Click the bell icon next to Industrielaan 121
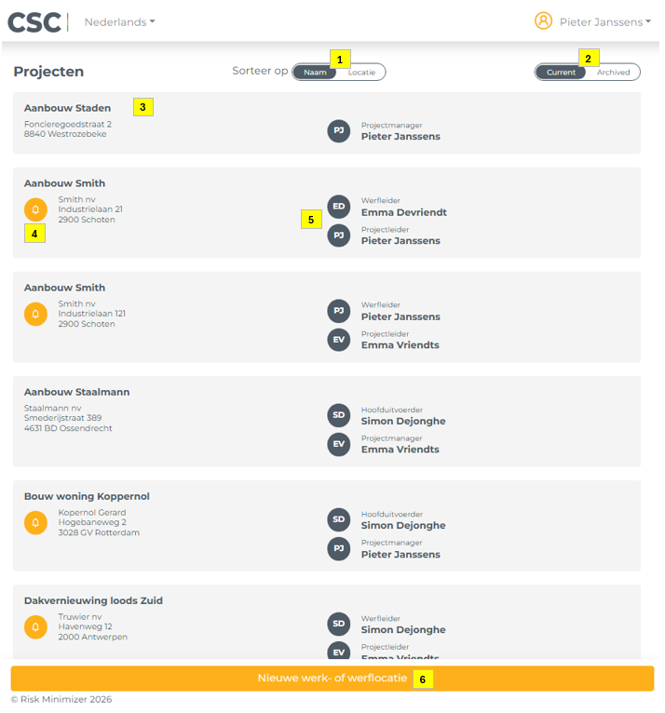The width and height of the screenshot is (665, 713). tap(35, 314)
